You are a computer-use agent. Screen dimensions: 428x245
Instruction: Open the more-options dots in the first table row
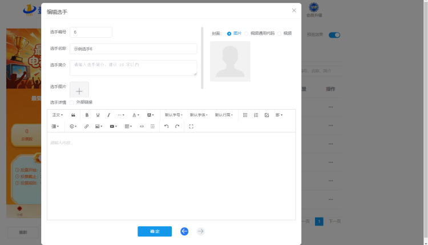(x=330, y=107)
